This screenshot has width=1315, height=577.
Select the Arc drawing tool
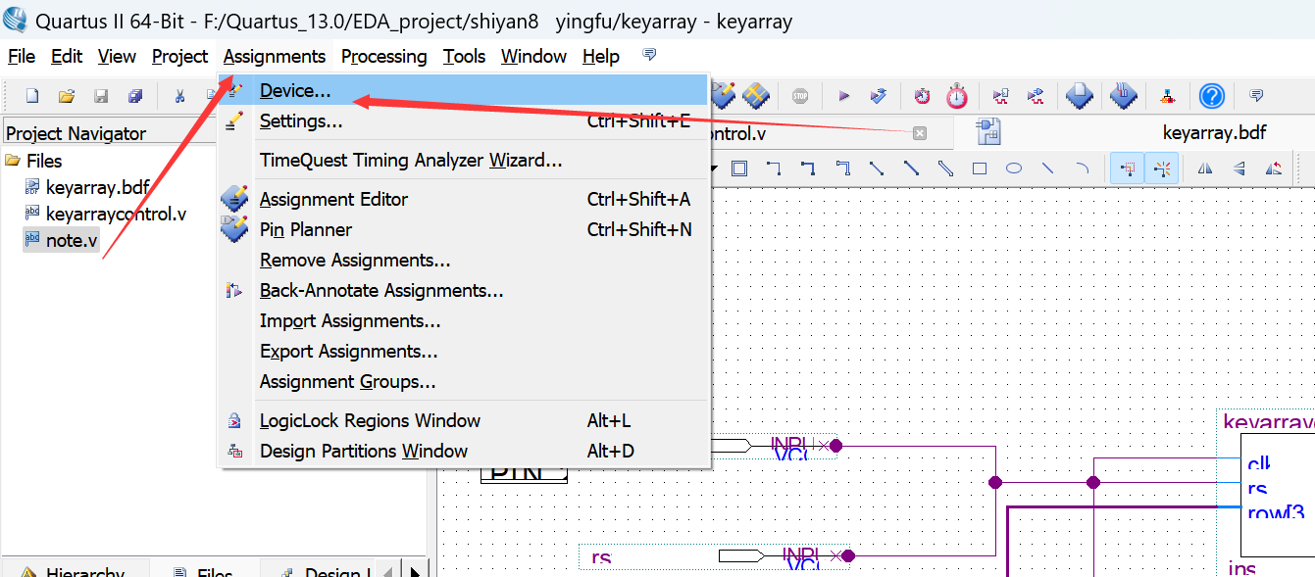pyautogui.click(x=1083, y=168)
